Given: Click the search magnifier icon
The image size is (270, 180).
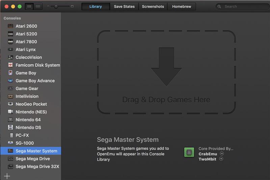Looking at the screenshot, I should pos(219,6).
